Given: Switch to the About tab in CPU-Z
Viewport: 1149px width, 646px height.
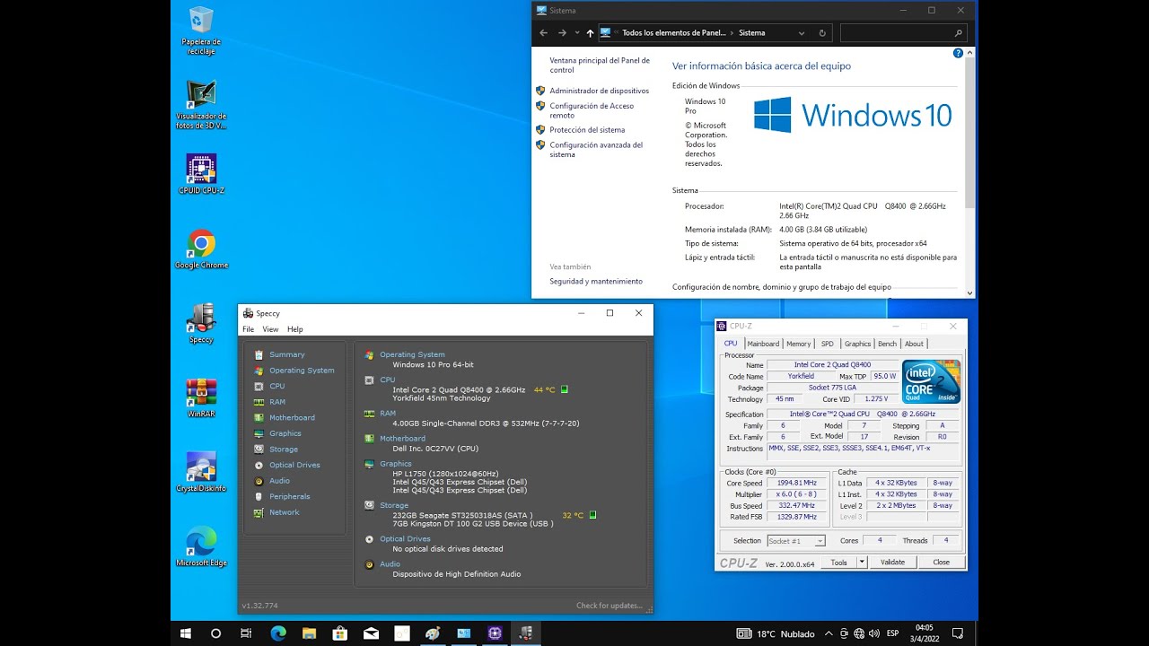Looking at the screenshot, I should click(914, 344).
